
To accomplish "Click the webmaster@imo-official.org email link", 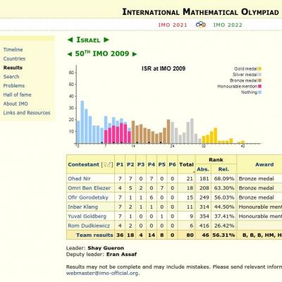I will tap(102, 274).
